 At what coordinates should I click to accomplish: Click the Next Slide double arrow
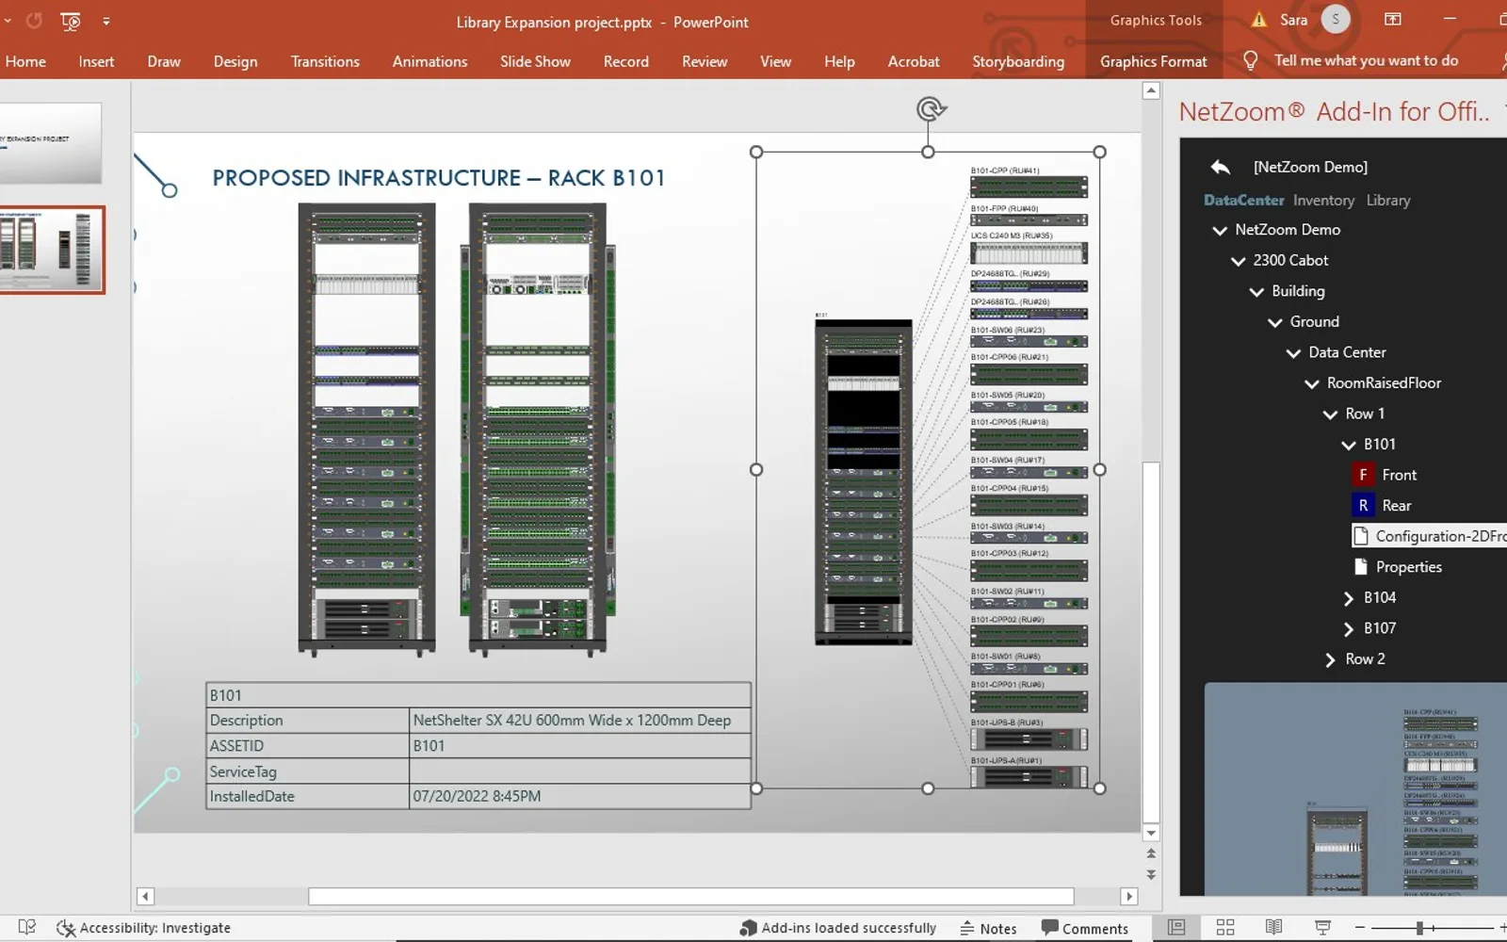pos(1151,875)
